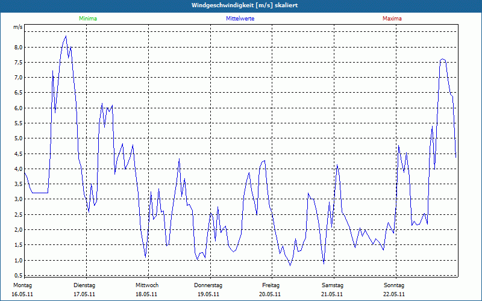Screen dimensions: 482x301
Task: Click the 20.05.11 date label
Action: [x=270, y=294]
